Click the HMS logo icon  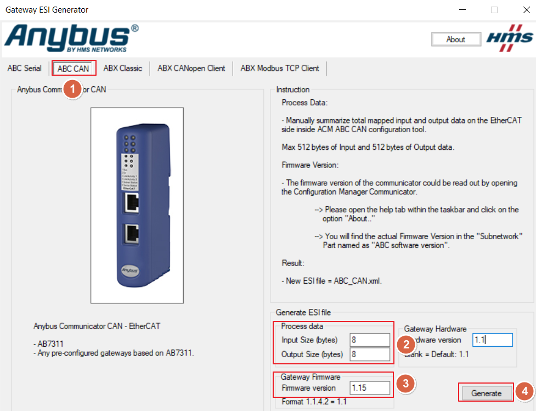click(x=509, y=38)
